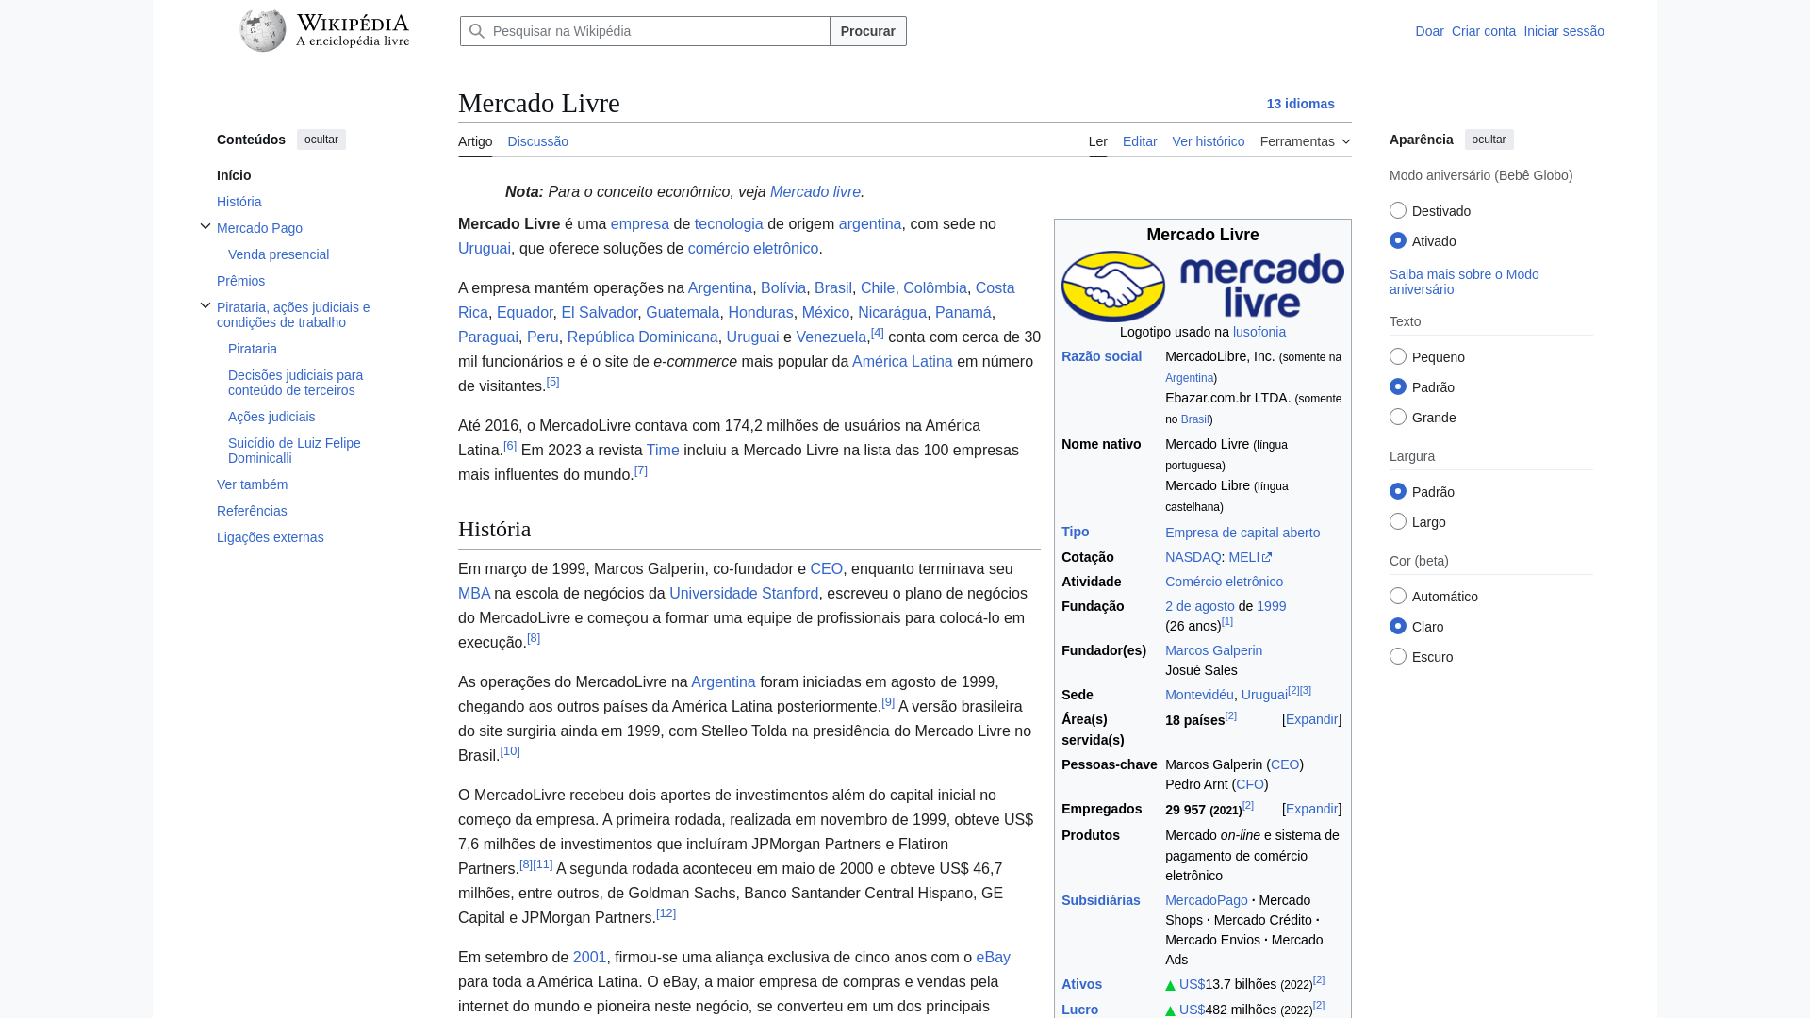Open the 2 de agosto founding date link
This screenshot has width=1810, height=1018.
pos(1200,606)
